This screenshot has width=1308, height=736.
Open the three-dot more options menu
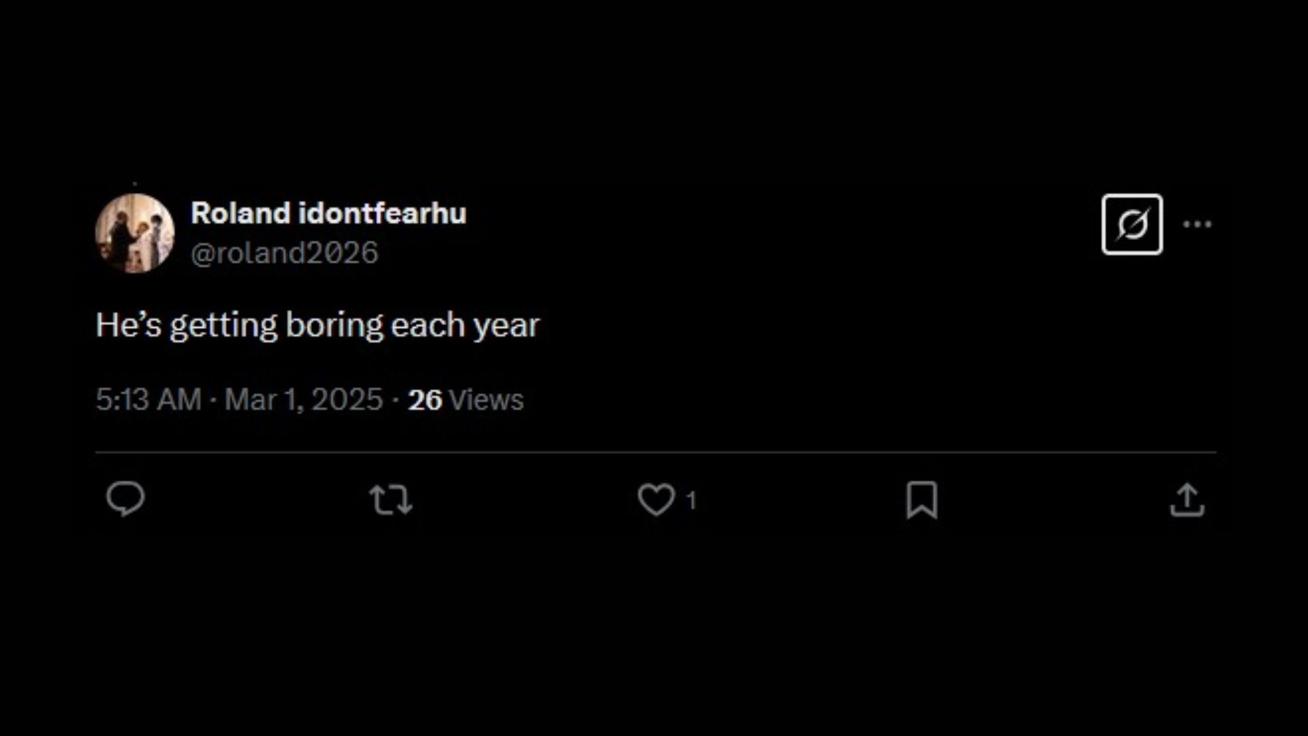1197,224
